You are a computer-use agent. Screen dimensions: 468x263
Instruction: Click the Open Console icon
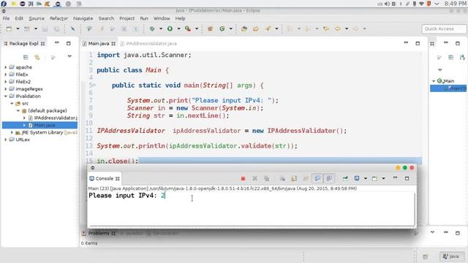pos(374,178)
